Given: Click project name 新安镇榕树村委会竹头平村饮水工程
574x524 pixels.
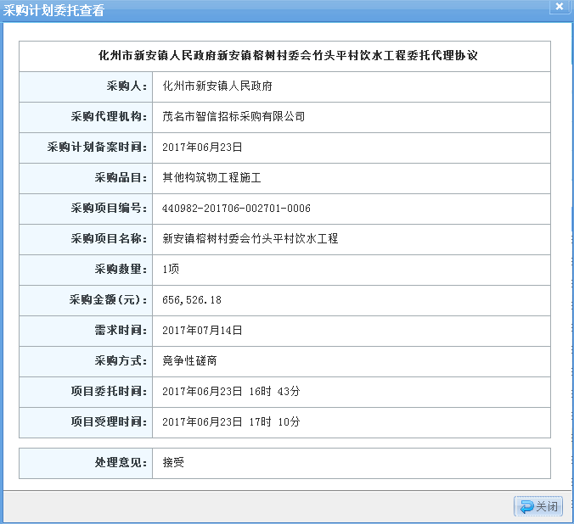Looking at the screenshot, I should 250,239.
